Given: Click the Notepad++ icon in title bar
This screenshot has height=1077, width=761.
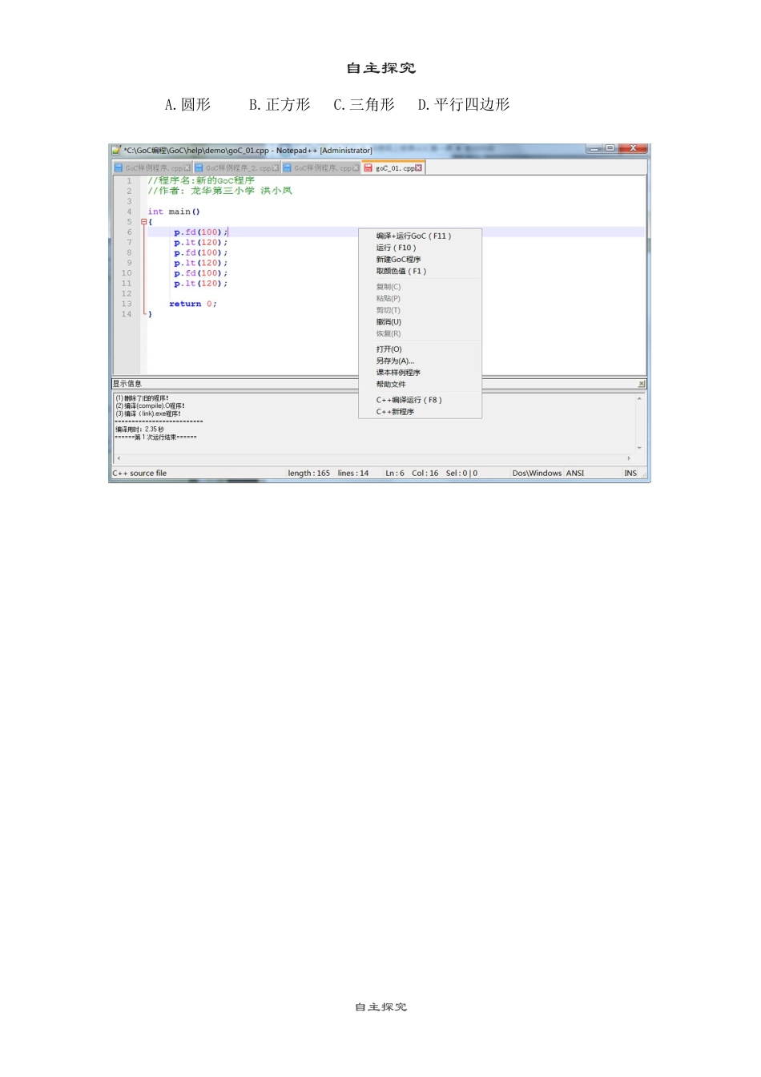Looking at the screenshot, I should click(116, 150).
